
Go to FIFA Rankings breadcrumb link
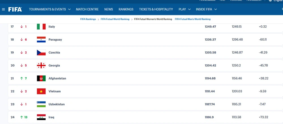click(x=88, y=19)
